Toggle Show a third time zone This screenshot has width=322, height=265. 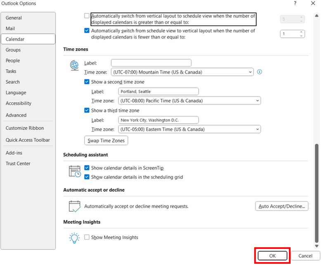(87, 110)
